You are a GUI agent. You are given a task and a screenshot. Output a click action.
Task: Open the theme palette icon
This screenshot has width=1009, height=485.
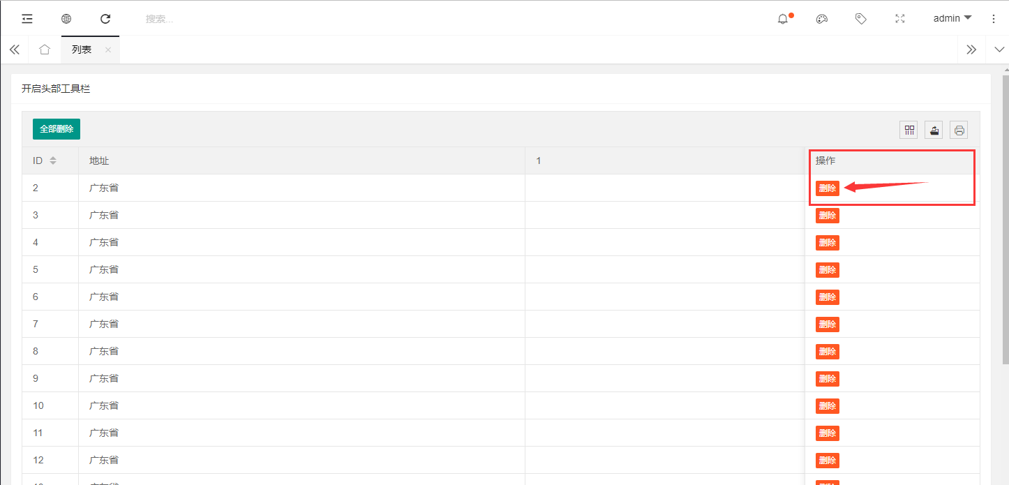click(x=822, y=19)
